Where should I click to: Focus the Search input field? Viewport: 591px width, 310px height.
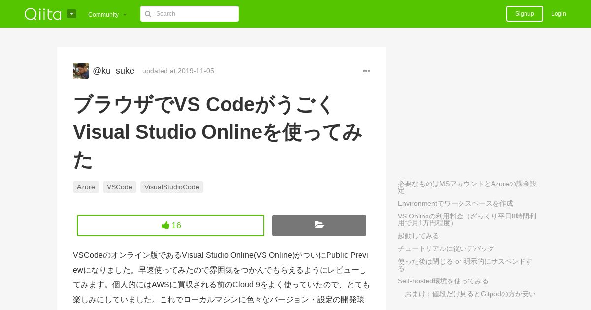click(x=190, y=14)
